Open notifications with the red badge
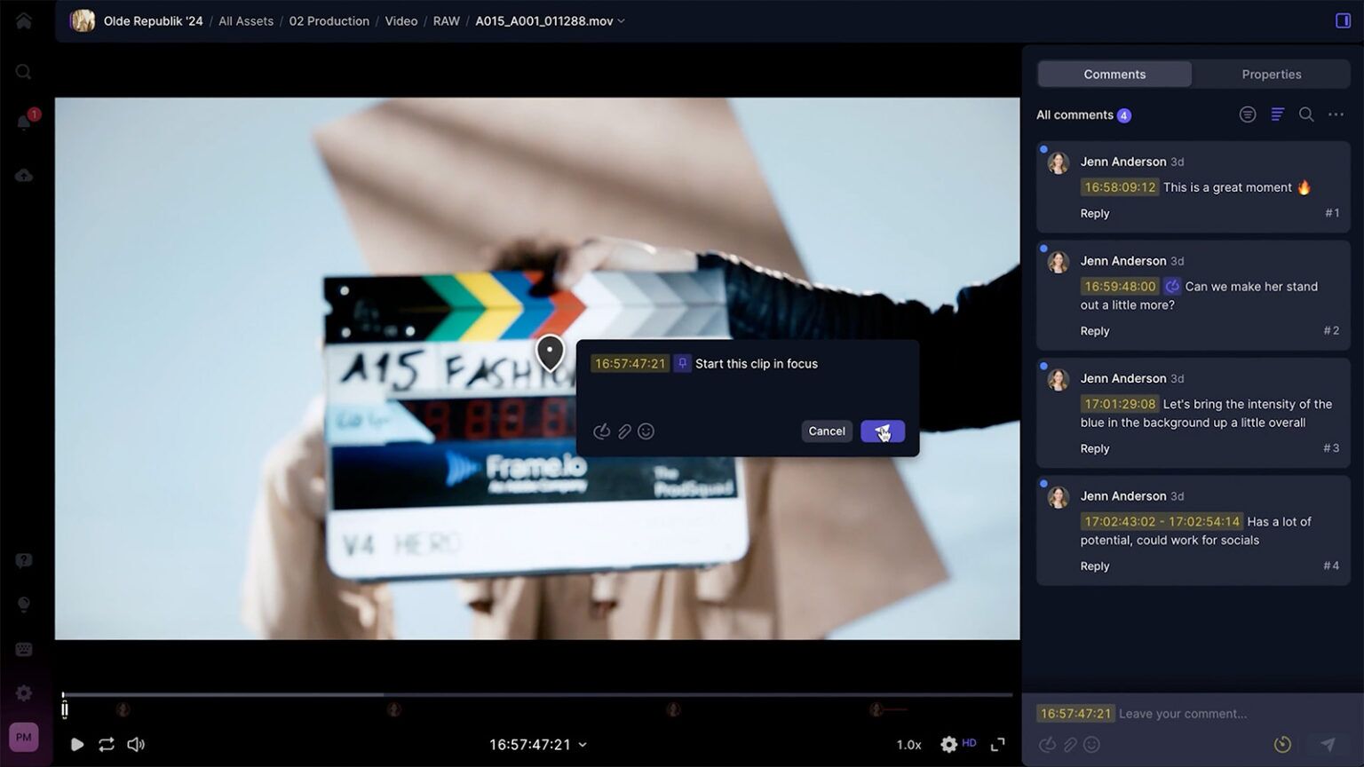Viewport: 1364px width, 767px height. point(23,123)
